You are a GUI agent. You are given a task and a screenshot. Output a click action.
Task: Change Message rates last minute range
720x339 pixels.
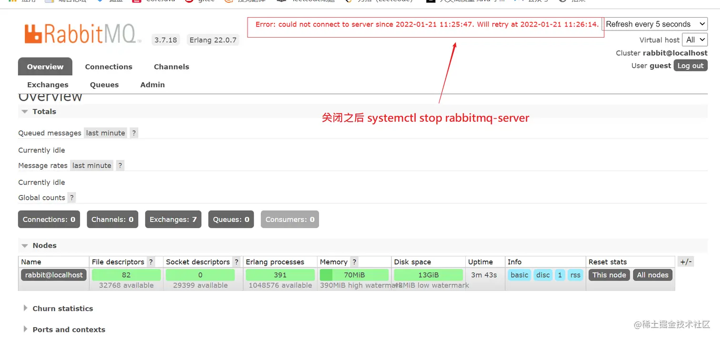[x=92, y=165]
